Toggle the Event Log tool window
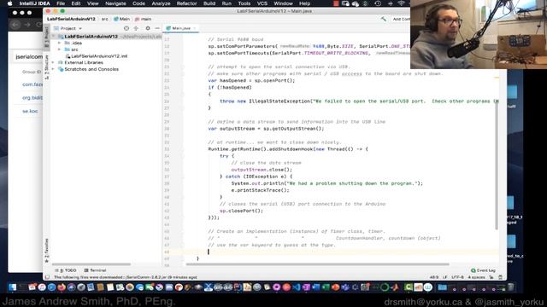Image resolution: width=547 pixels, height=307 pixels. coord(483,270)
